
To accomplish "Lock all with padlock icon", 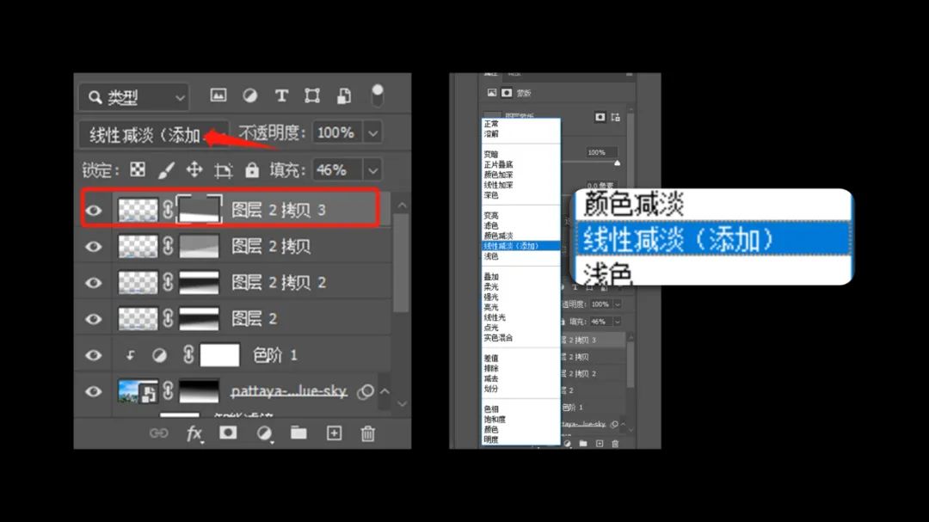I will coord(252,170).
